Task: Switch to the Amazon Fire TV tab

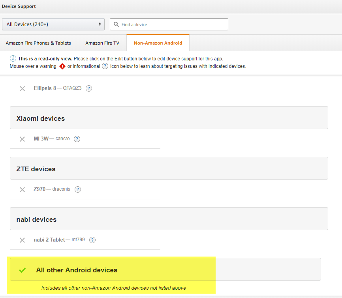Action: [102, 43]
